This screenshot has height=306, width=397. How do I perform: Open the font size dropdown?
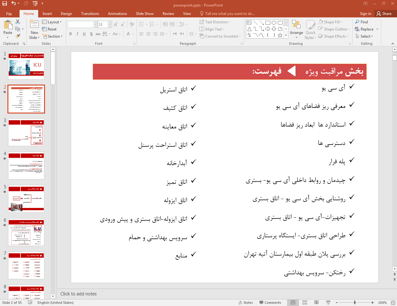click(x=110, y=25)
